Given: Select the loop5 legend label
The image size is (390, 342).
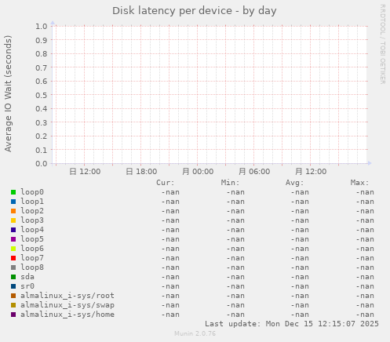Looking at the screenshot, I should (x=32, y=239).
